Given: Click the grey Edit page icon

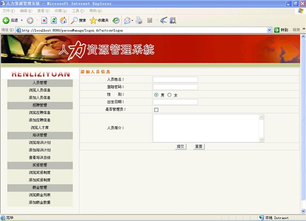Looking at the screenshot, I should [x=150, y=20].
